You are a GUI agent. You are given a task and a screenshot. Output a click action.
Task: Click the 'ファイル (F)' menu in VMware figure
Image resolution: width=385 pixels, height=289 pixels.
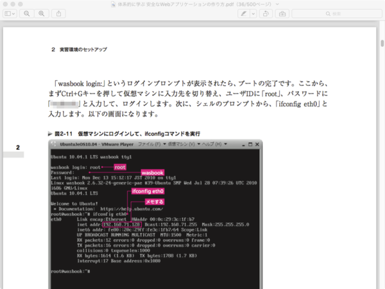150,144
